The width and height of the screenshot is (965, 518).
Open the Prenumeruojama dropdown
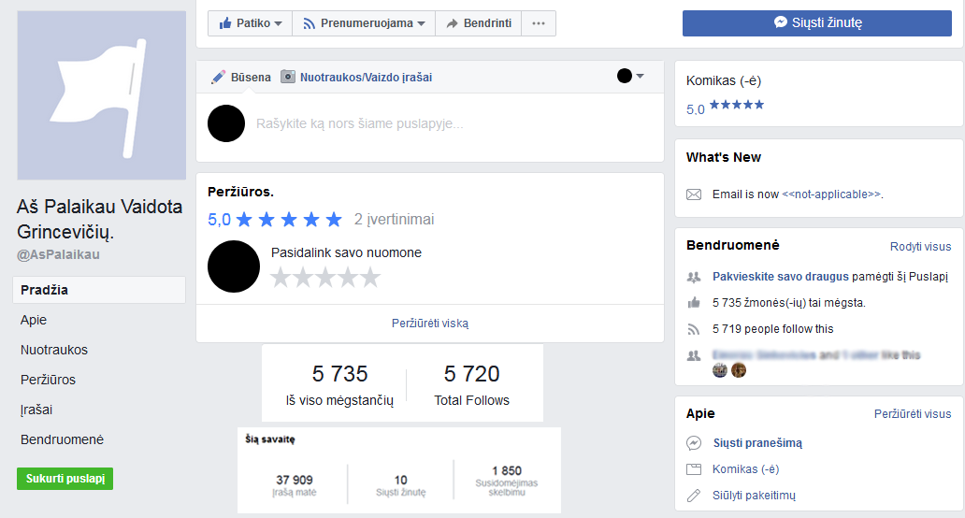pyautogui.click(x=364, y=23)
